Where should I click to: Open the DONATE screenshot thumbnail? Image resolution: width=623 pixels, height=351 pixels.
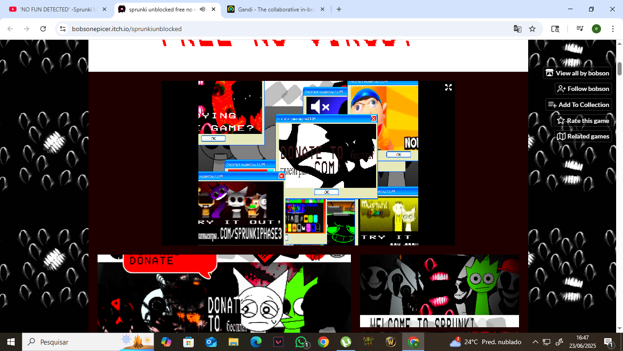224,293
